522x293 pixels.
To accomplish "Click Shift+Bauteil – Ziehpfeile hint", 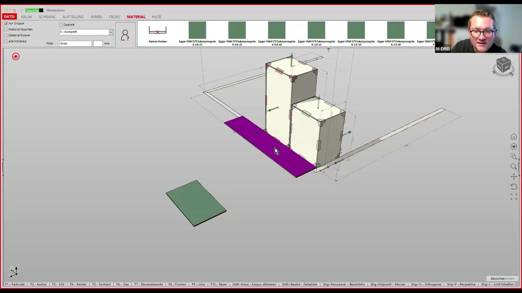I will 299,284.
